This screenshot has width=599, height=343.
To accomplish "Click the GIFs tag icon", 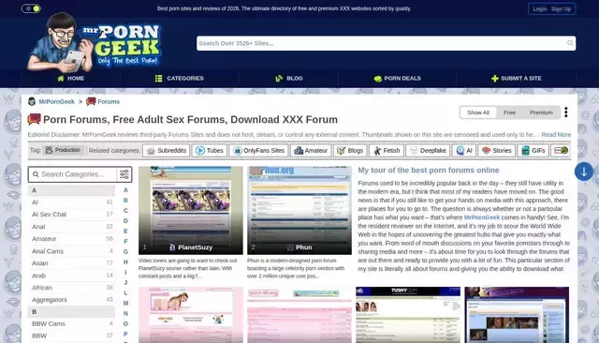I will (x=526, y=151).
